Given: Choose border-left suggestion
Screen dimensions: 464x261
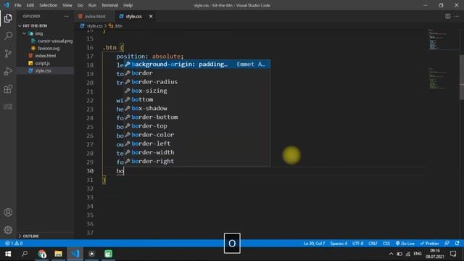Looking at the screenshot, I should (x=196, y=144).
